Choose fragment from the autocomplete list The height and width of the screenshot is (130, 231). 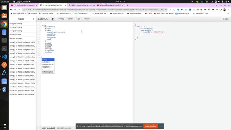click(48, 67)
